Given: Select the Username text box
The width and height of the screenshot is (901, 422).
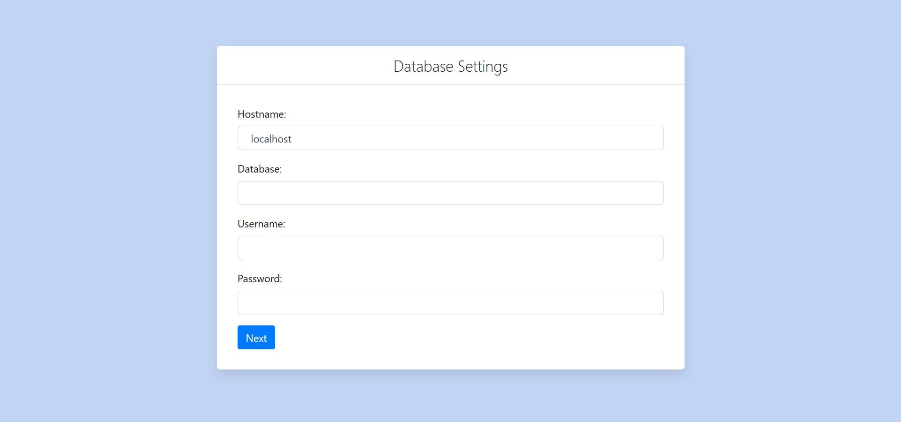Looking at the screenshot, I should (x=450, y=248).
